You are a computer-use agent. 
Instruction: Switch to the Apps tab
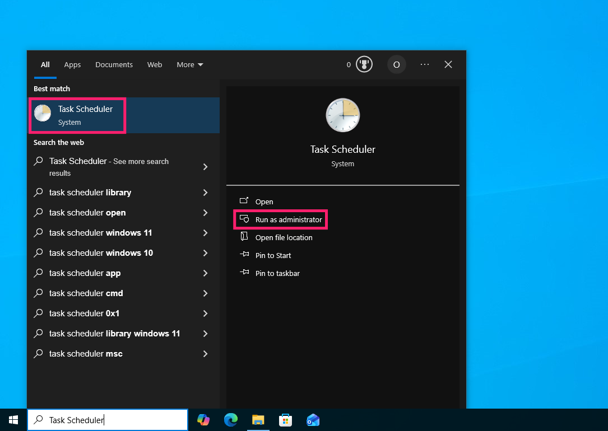coord(72,65)
